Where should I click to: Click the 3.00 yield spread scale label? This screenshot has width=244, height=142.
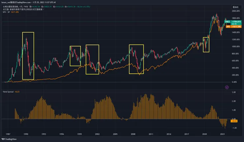pos(234,92)
